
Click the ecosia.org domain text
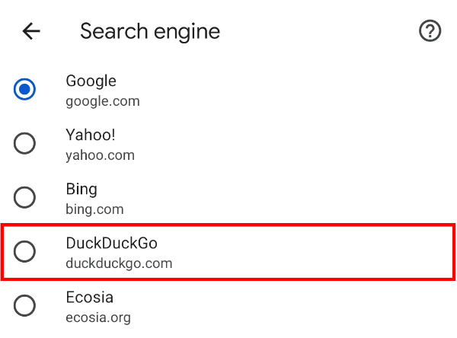point(99,317)
